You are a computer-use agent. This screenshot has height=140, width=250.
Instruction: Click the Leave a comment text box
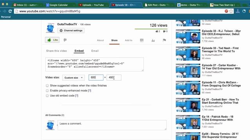112,125
